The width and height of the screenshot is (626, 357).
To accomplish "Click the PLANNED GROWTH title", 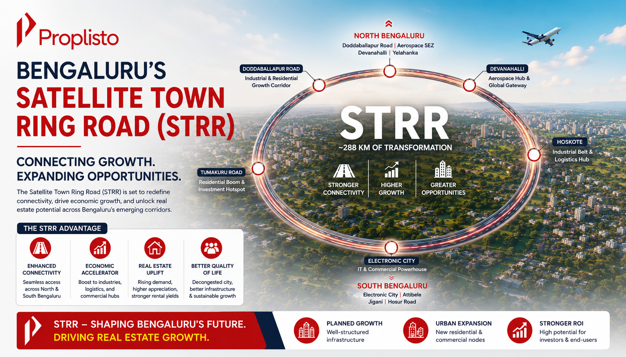I will coord(354,323).
